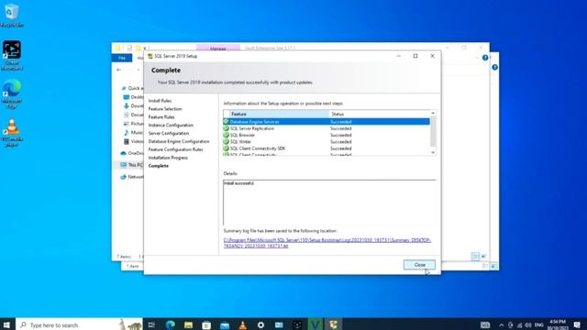Open Task View from the taskbar
This screenshot has width=587, height=330.
[x=151, y=324]
